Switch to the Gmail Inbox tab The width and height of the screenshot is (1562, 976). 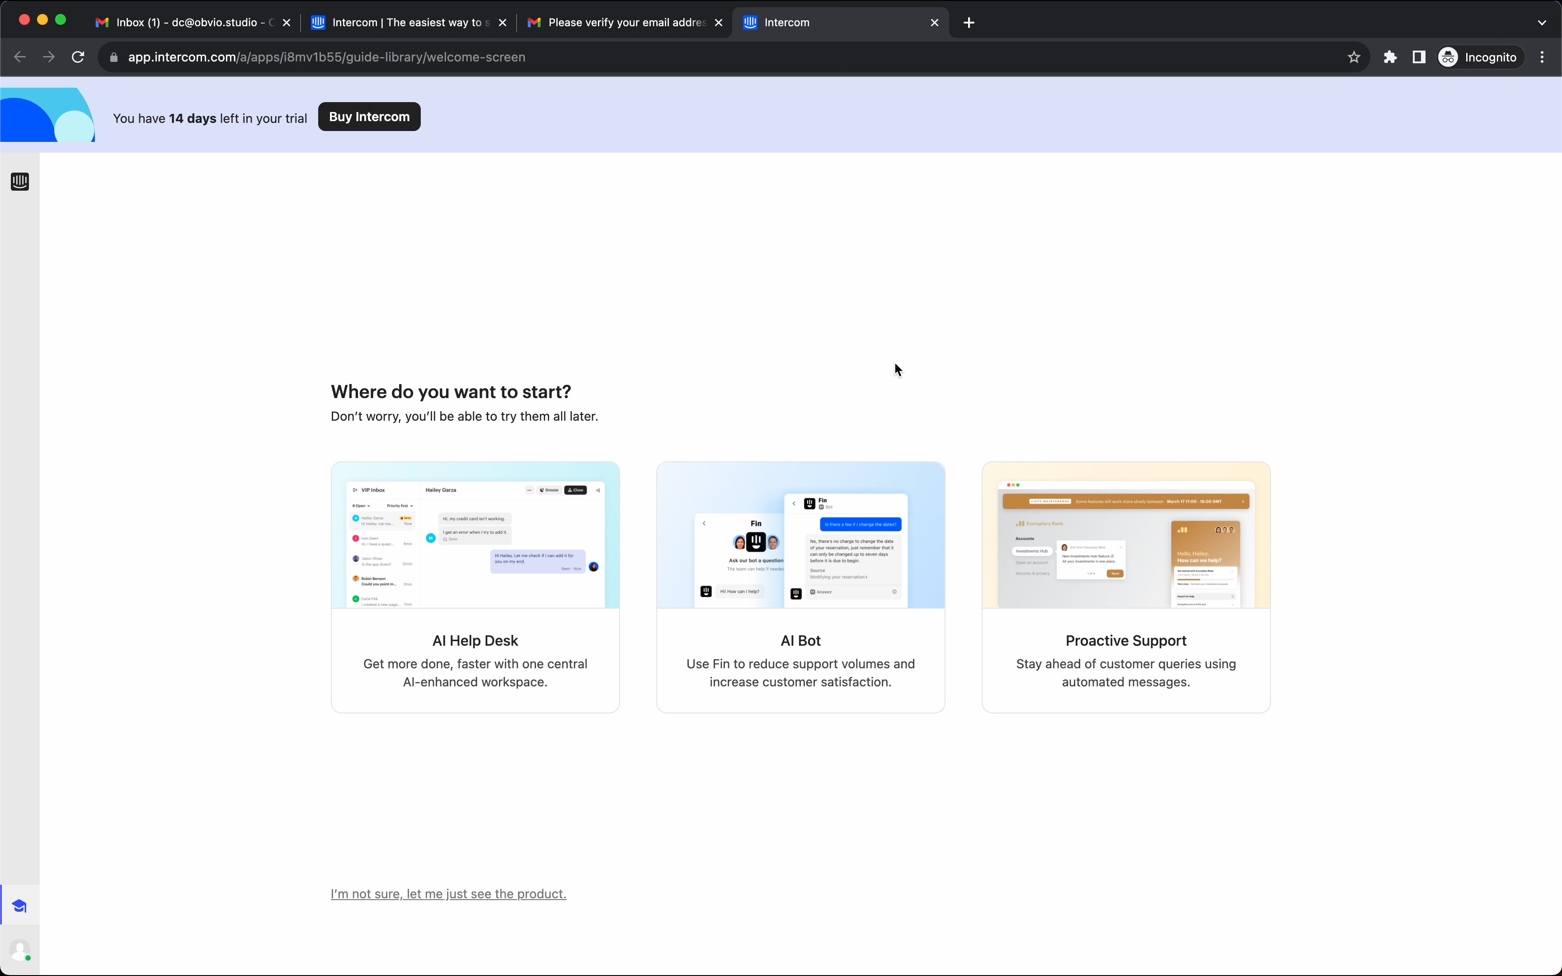click(x=187, y=23)
